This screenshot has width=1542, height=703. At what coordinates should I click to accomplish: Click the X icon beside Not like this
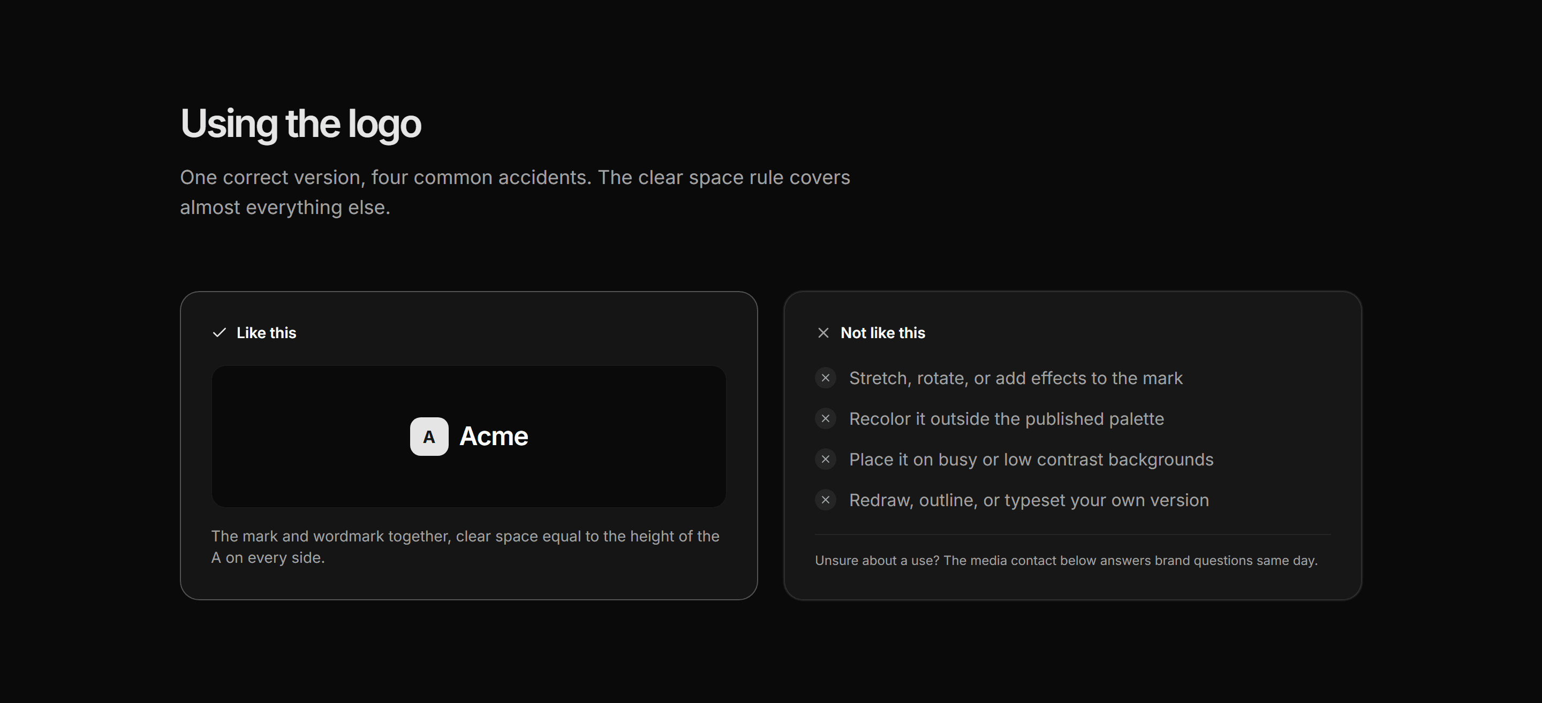click(x=823, y=333)
